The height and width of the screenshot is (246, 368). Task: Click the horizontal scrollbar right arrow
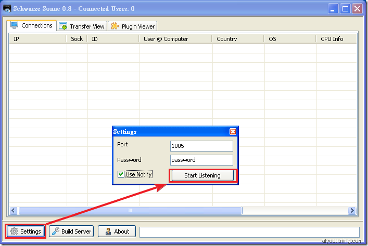(x=352, y=210)
